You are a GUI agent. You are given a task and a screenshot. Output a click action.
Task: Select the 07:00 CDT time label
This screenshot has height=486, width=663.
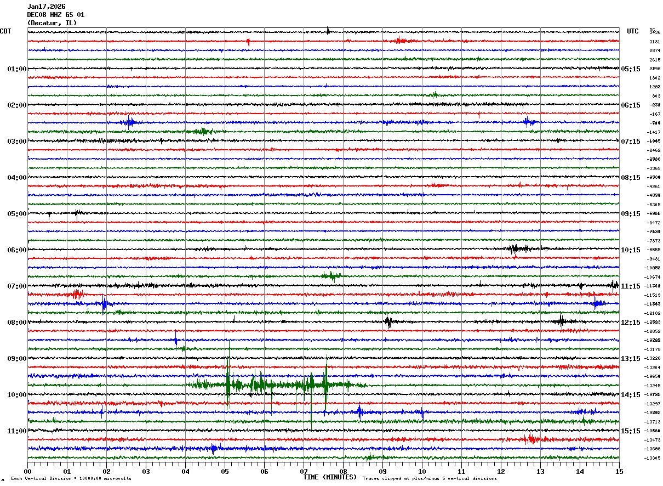click(x=17, y=286)
